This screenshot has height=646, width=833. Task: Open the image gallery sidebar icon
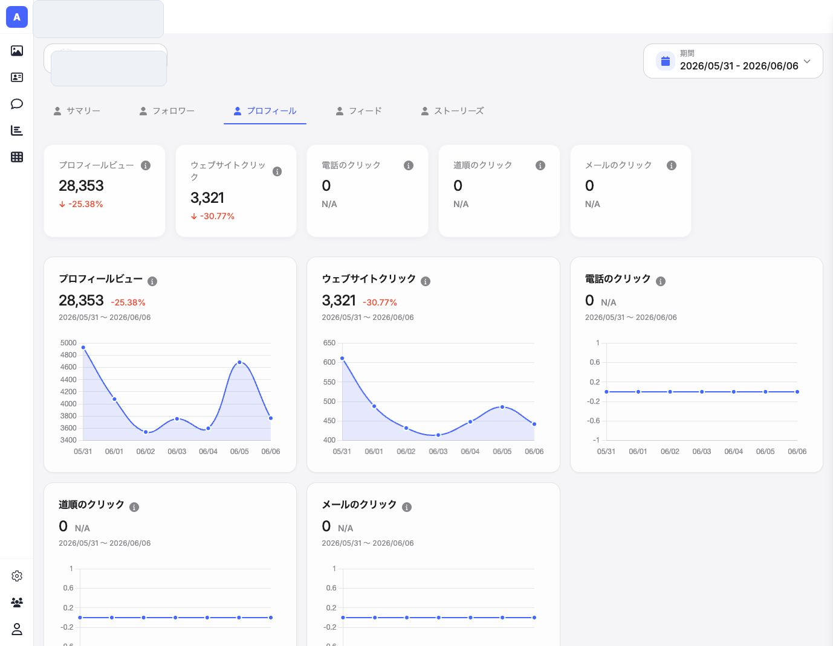pos(17,51)
